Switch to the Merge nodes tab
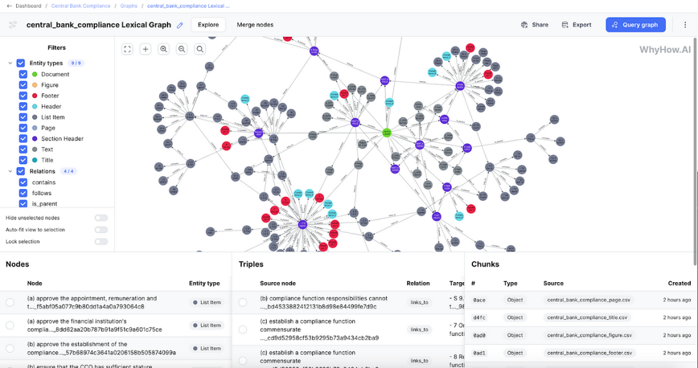This screenshot has height=368, width=698. (255, 25)
